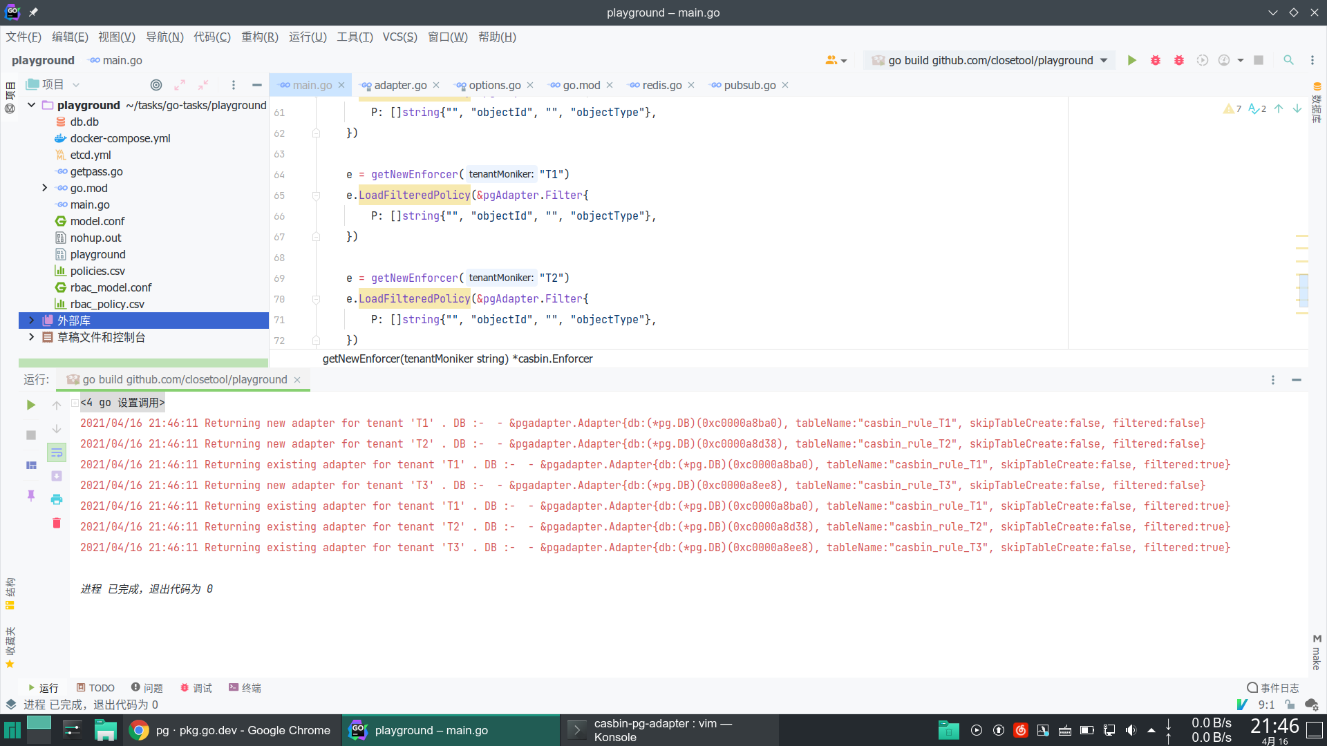Print the console contents
Image resolution: width=1327 pixels, height=746 pixels.
(57, 499)
